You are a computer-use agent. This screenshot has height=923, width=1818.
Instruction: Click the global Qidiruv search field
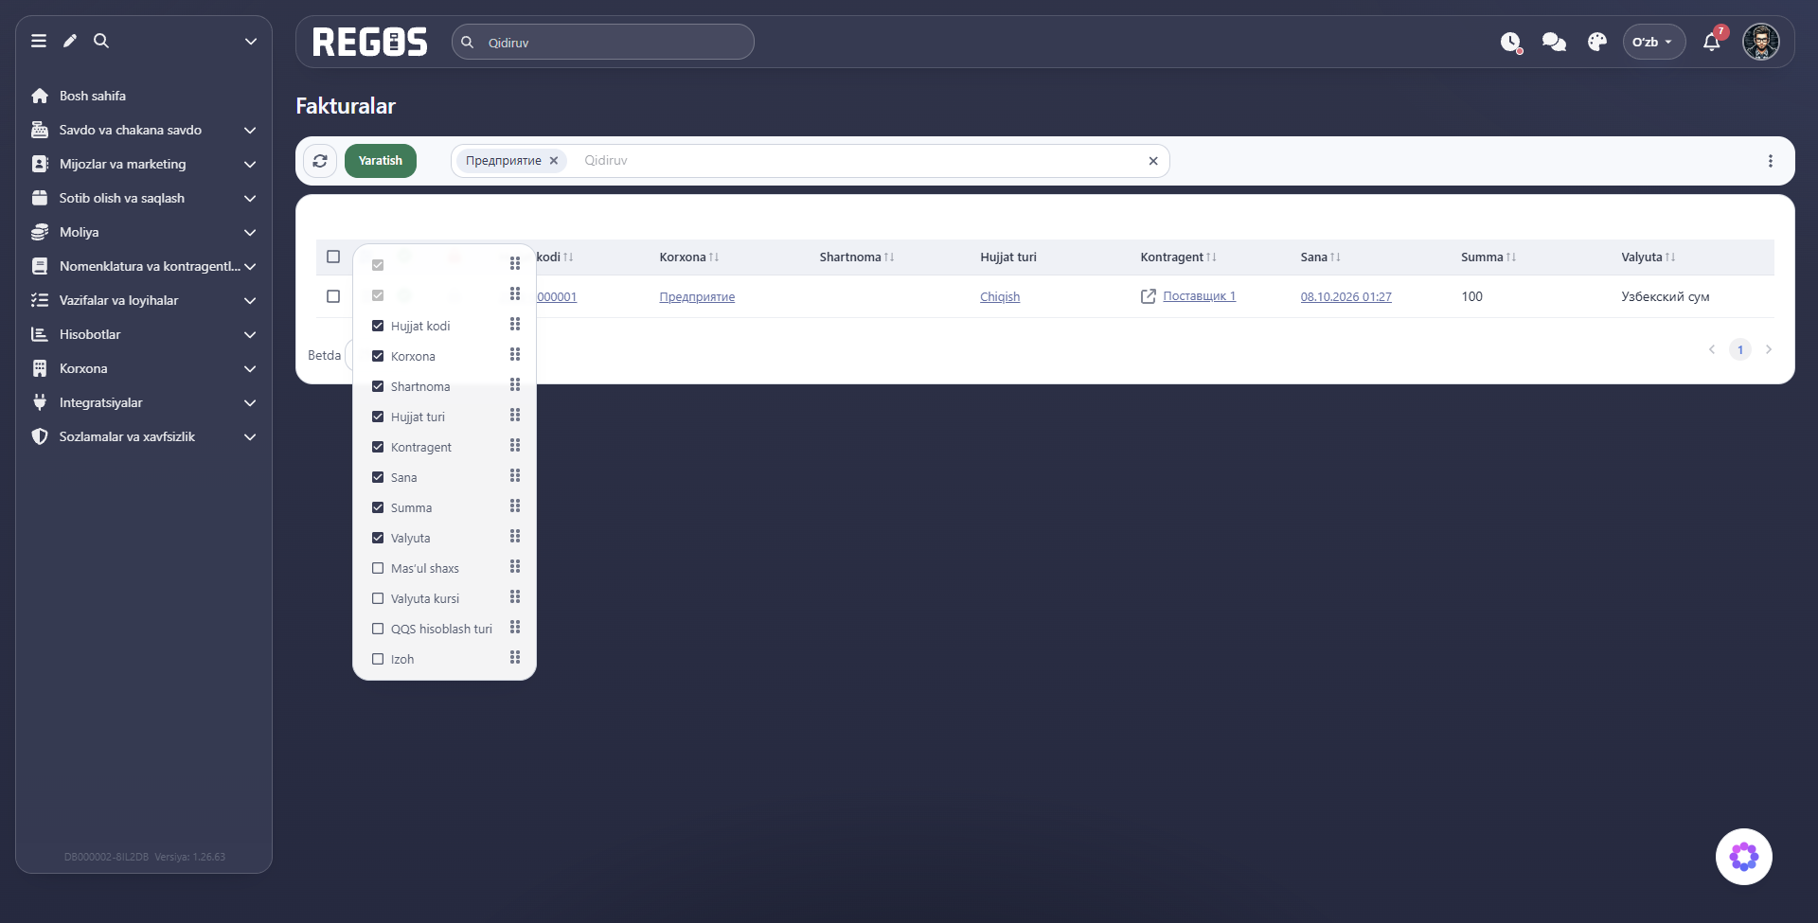tap(603, 42)
